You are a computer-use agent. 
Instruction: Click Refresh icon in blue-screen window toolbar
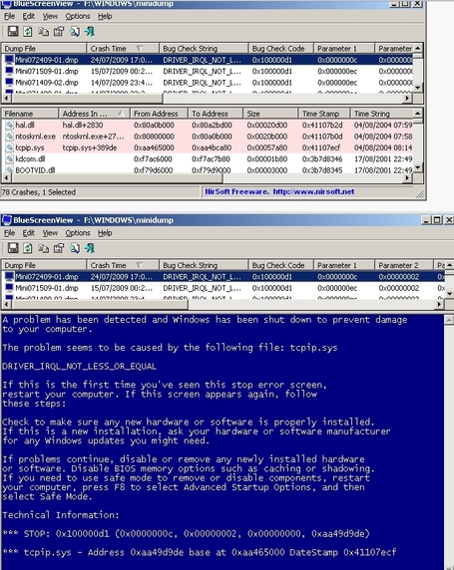click(x=28, y=248)
